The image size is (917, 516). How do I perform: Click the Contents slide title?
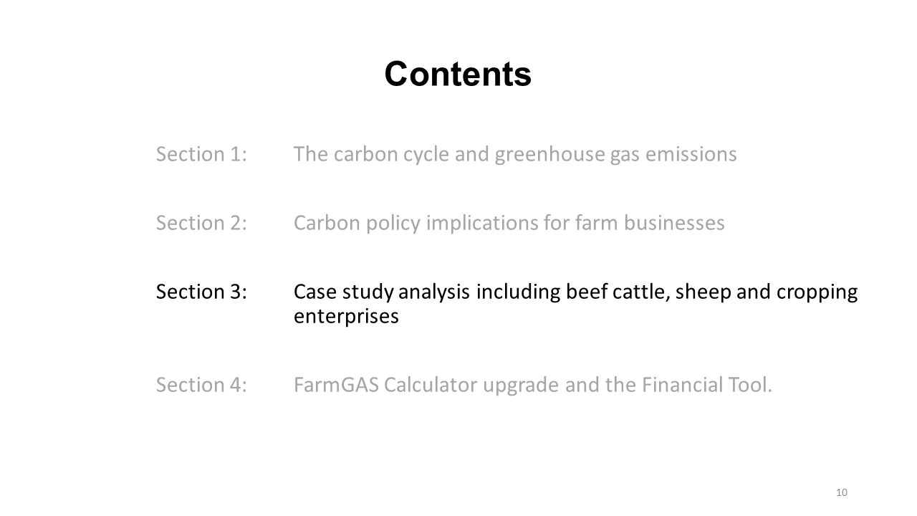(x=458, y=74)
